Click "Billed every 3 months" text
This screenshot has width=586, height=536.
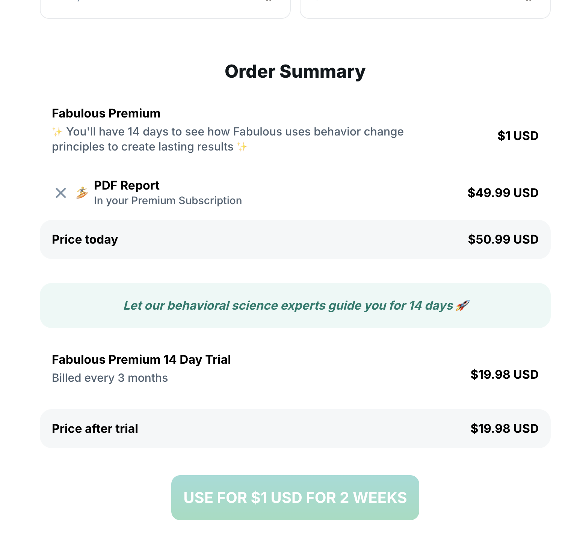(x=110, y=378)
